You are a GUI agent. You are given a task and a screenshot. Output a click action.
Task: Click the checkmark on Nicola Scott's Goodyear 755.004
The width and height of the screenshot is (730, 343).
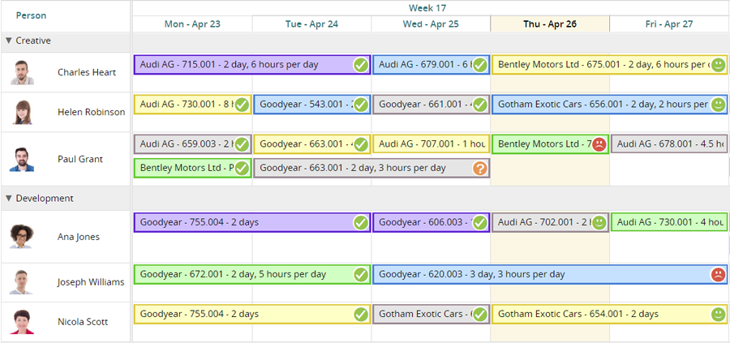tap(361, 314)
